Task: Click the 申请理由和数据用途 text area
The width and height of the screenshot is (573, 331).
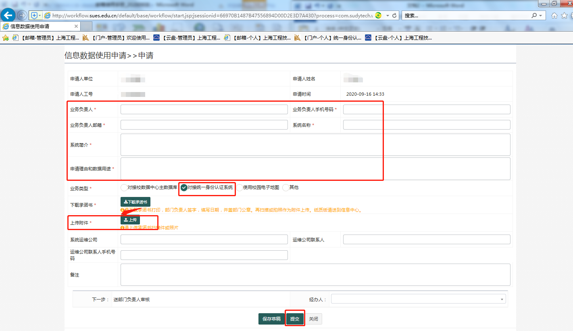Action: (x=315, y=168)
